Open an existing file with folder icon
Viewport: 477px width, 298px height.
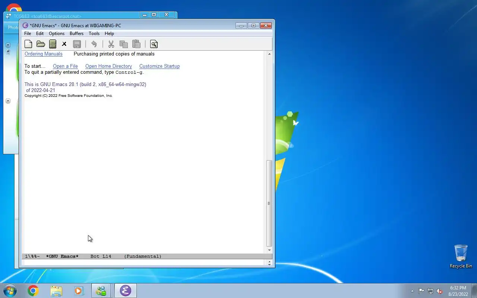tap(41, 44)
